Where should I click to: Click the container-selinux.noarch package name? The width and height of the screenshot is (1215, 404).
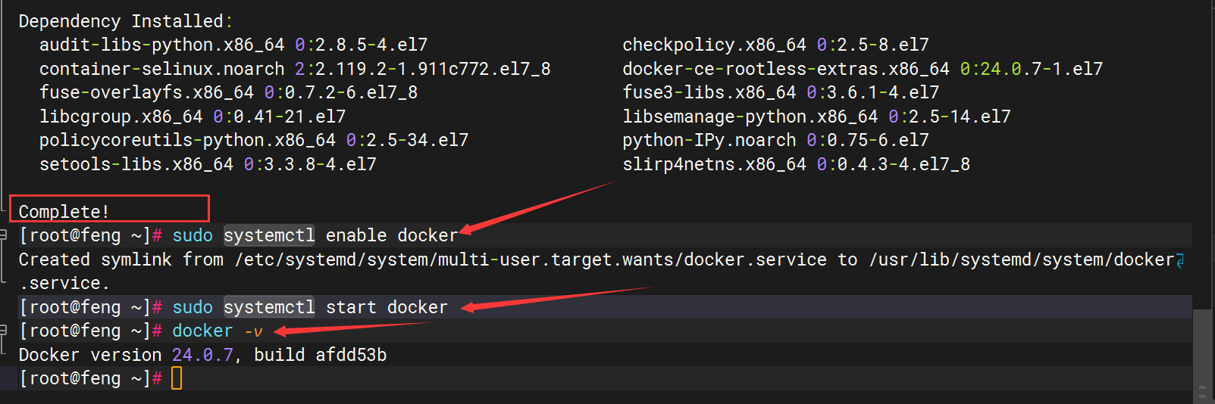[x=161, y=69]
